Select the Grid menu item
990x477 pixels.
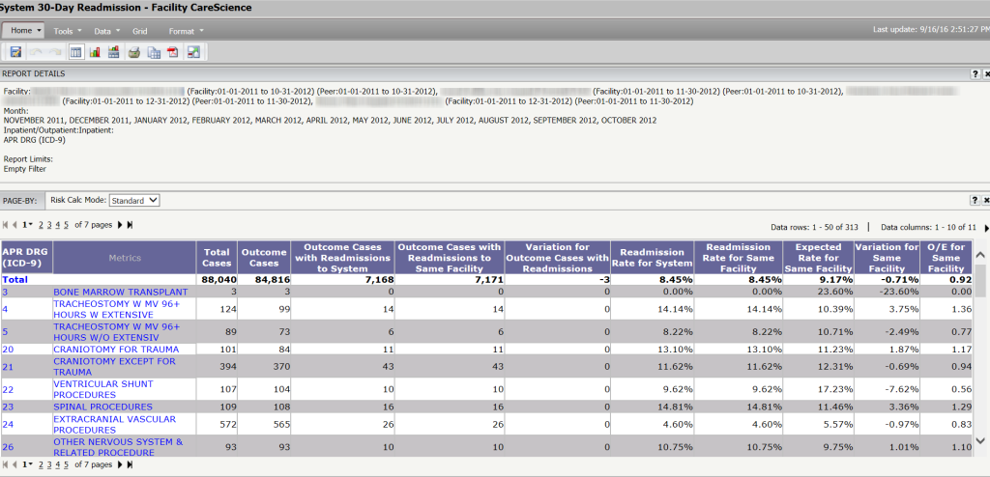(x=140, y=31)
